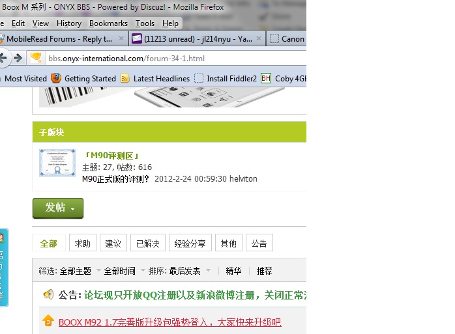Screen dimensions: 455x334
Task: Open the Tools menu
Action: click(145, 23)
